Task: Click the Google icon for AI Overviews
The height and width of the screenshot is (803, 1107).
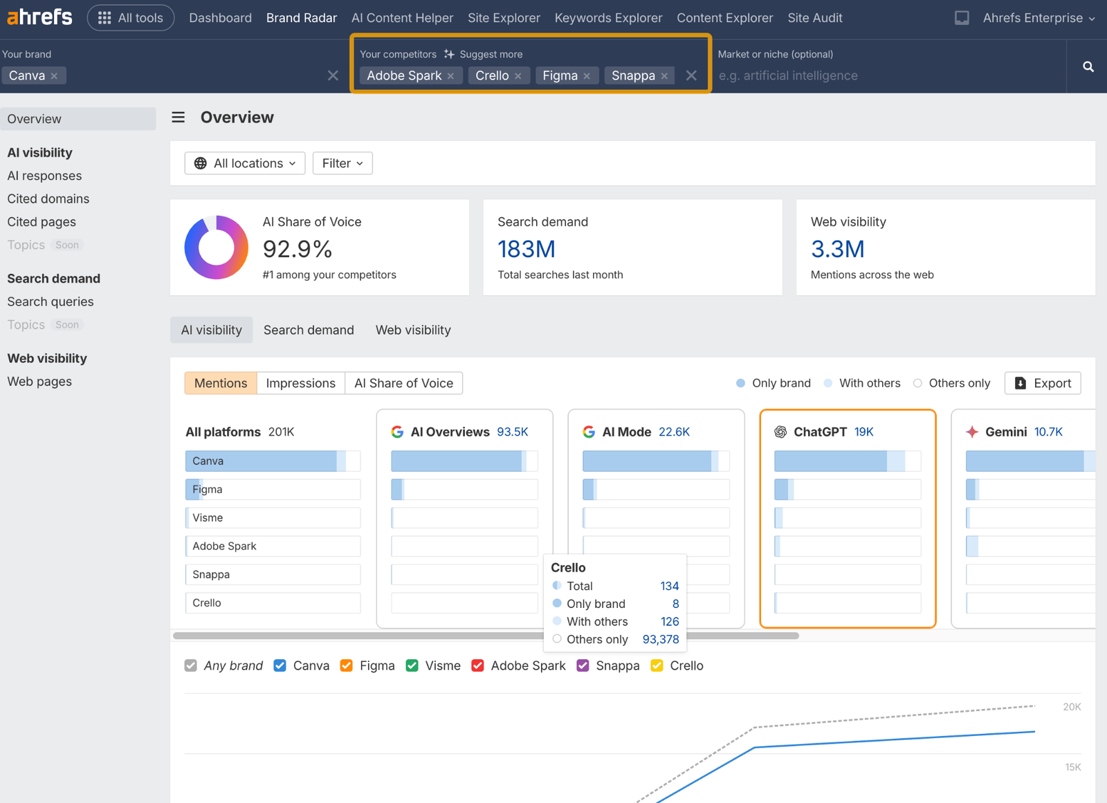Action: pos(397,432)
